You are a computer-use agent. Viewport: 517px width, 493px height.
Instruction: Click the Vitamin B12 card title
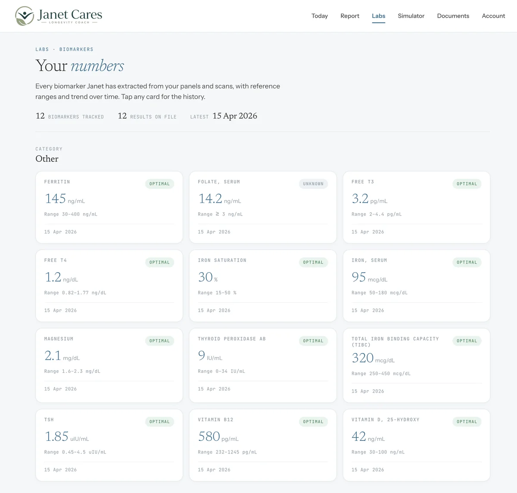point(215,420)
